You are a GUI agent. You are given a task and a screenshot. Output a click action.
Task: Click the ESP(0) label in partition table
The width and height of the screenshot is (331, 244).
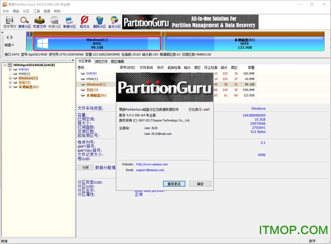92,73
